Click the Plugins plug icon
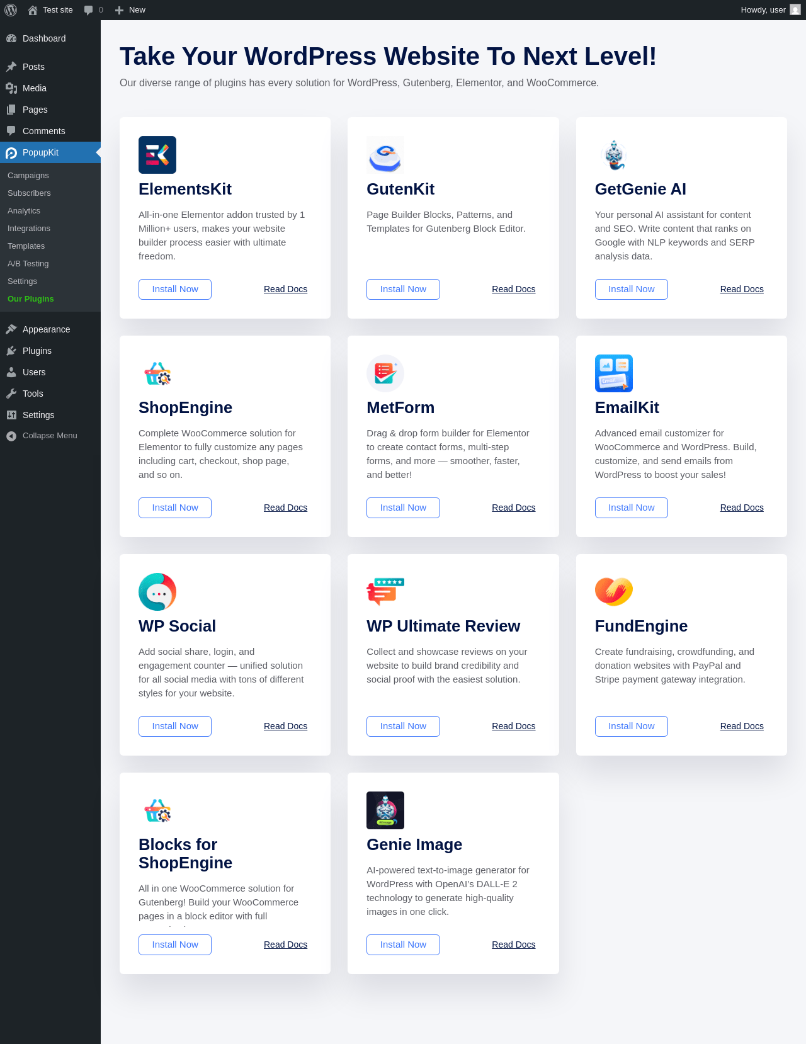The width and height of the screenshot is (806, 1044). pos(11,351)
